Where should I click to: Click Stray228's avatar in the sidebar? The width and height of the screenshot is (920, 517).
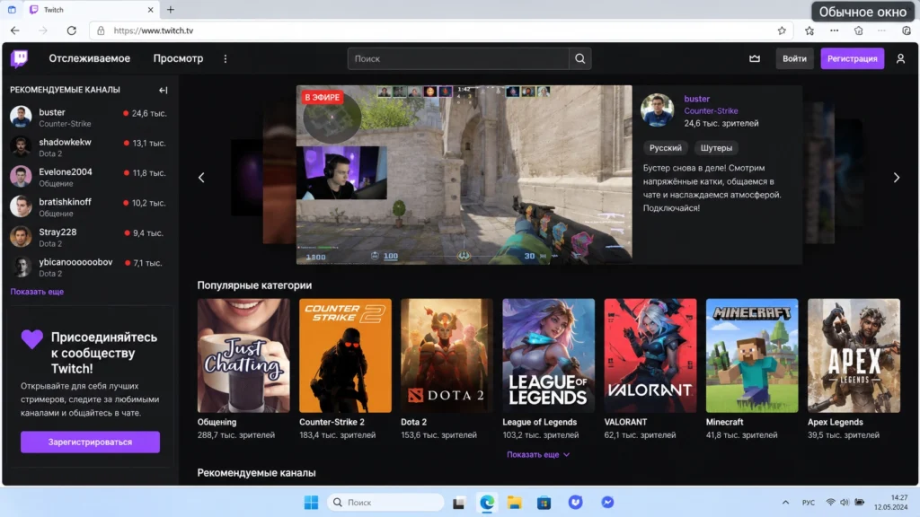coord(21,237)
